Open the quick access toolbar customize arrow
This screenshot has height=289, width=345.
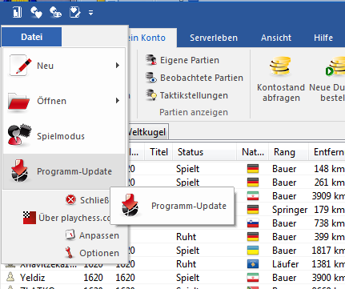click(90, 13)
